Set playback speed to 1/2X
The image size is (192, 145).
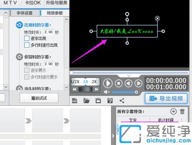(x=76, y=82)
